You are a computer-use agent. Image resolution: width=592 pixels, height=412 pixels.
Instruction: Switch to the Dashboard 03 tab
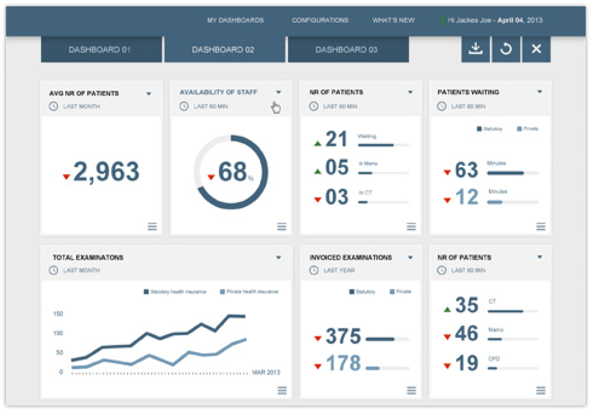[x=348, y=49]
